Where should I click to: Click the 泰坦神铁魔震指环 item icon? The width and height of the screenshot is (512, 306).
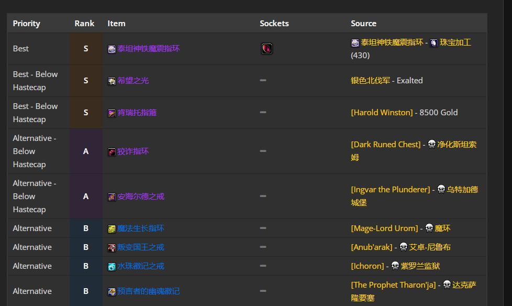click(112, 49)
